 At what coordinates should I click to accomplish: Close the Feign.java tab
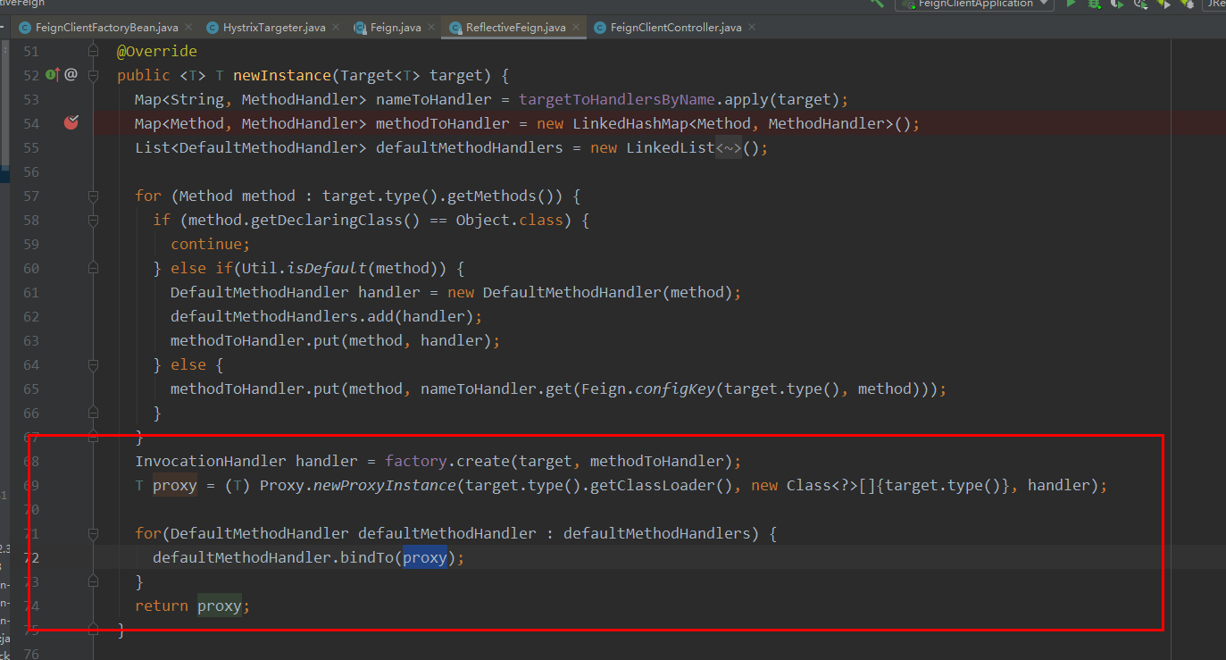point(430,28)
